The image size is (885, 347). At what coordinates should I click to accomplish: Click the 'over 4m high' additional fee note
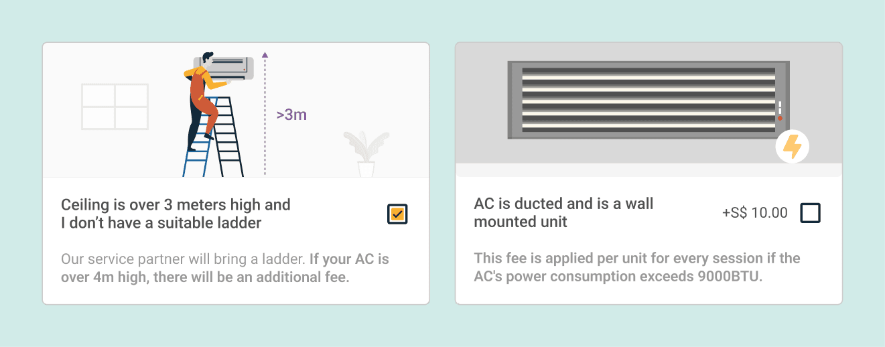(x=225, y=267)
